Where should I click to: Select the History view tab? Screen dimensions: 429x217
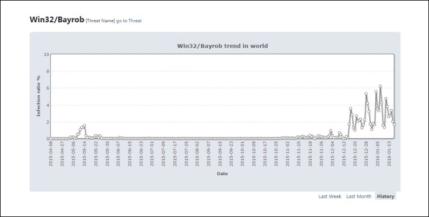386,196
